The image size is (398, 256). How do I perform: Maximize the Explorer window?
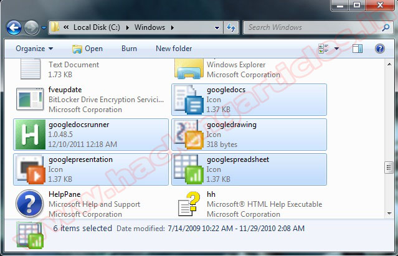357,5
